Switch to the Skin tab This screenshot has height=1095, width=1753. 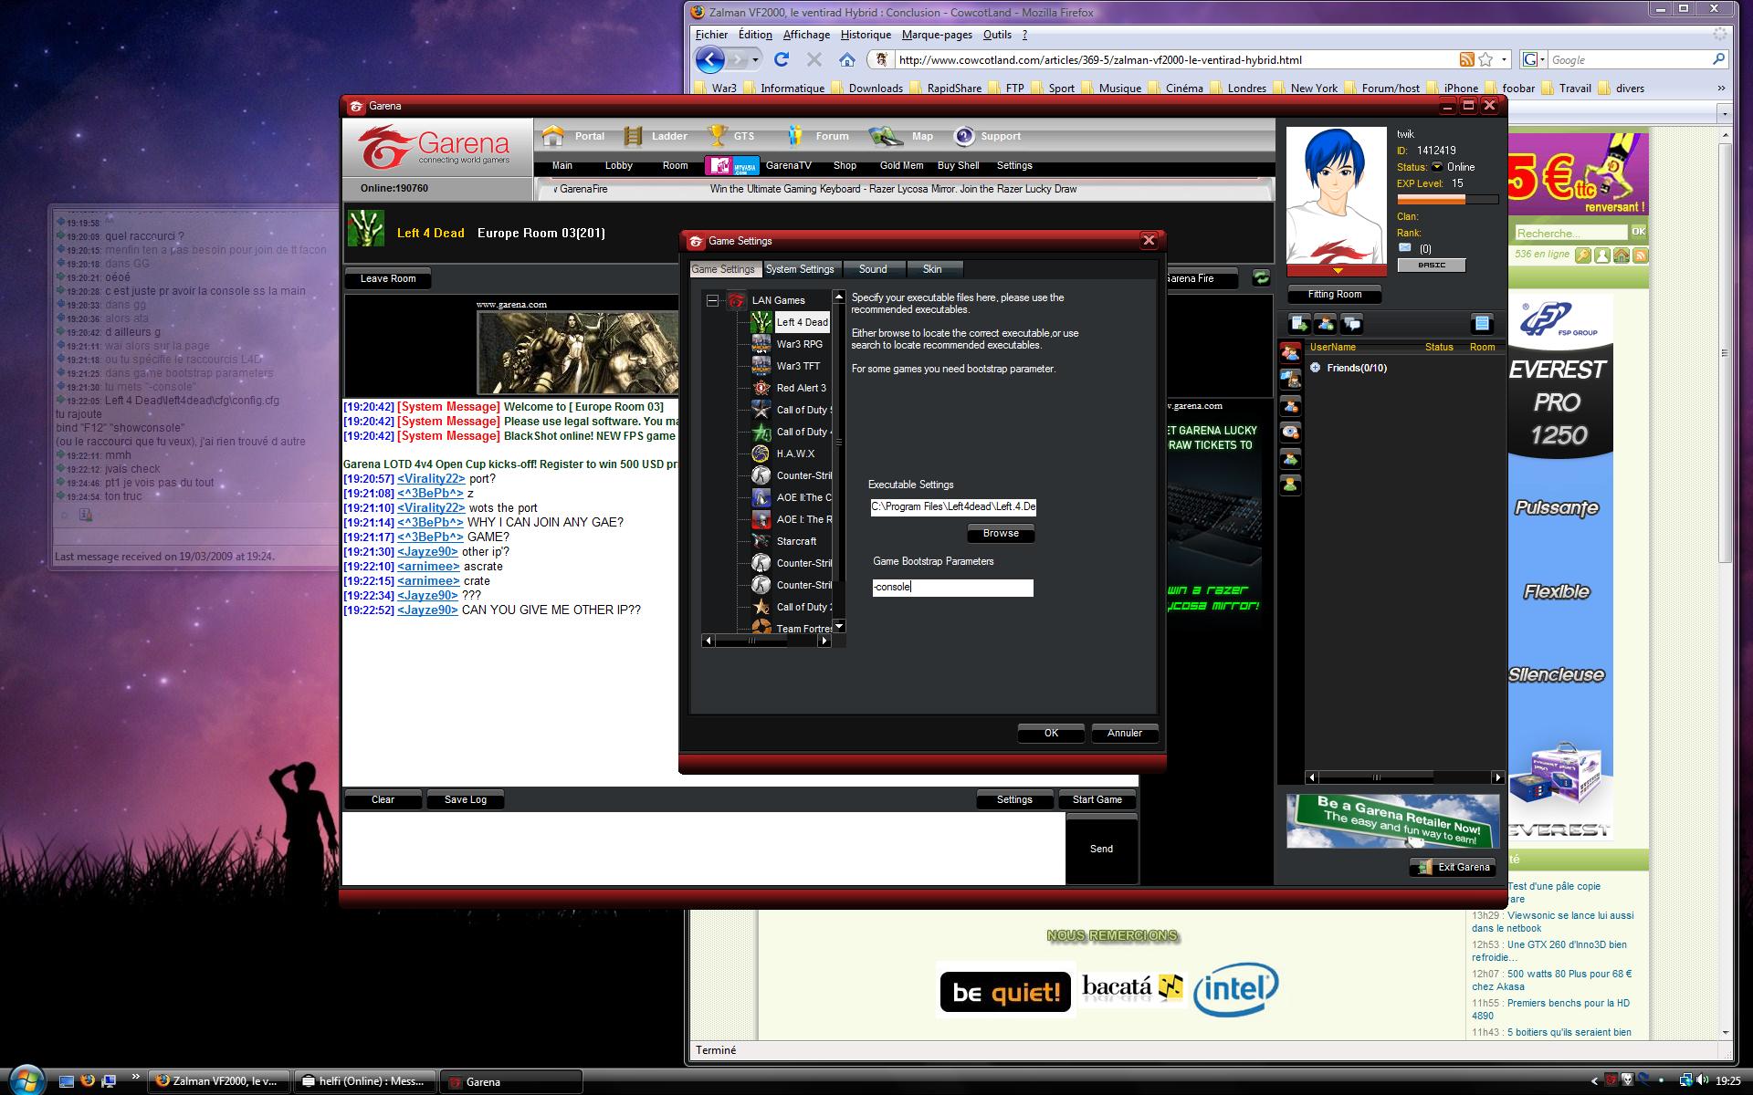[x=932, y=269]
